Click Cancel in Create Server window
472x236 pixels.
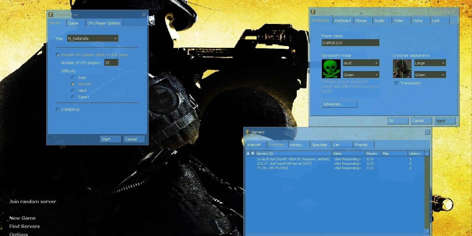tap(134, 139)
